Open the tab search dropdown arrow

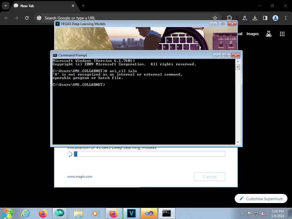pos(6,6)
